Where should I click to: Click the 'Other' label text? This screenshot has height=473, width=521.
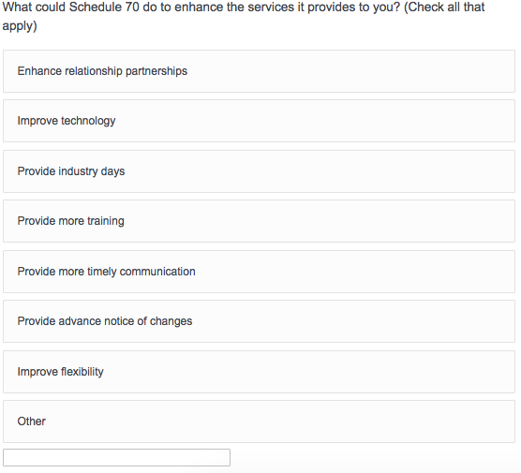[32, 421]
